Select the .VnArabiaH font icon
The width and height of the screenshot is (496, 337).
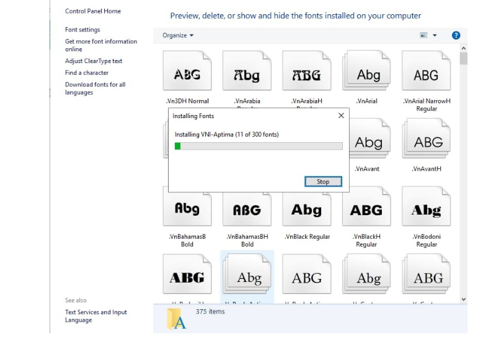coord(306,70)
